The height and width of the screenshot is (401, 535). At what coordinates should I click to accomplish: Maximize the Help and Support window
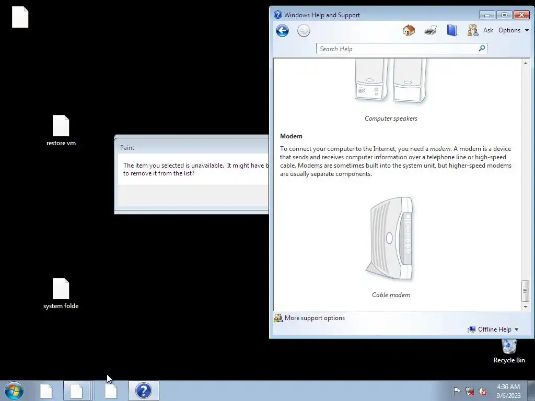click(504, 15)
